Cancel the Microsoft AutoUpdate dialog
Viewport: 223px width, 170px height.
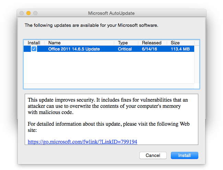coord(153,155)
